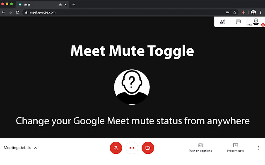
Task: Click the tab recording indicator on Meet tab
Action: tap(60, 5)
